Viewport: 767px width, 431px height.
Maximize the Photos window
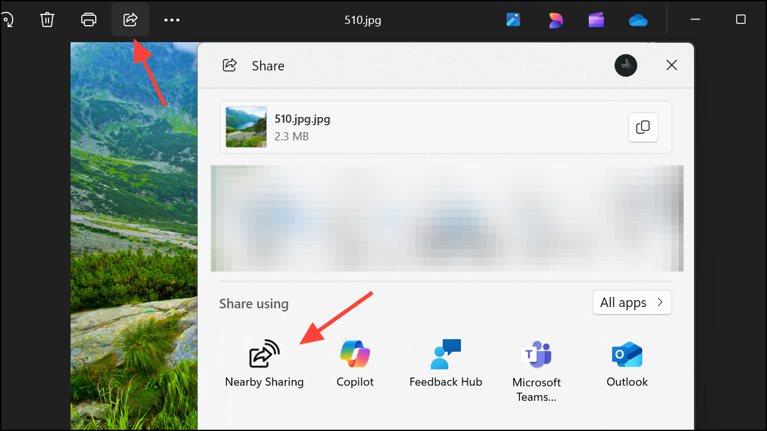(x=741, y=20)
